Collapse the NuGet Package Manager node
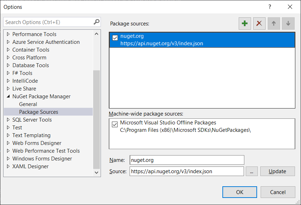 [x=8, y=96]
